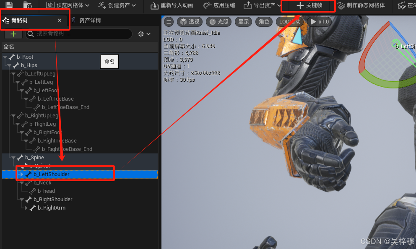Screen dimensions: 416x249
Task: Select the b_RightShoulder bone
Action: pyautogui.click(x=53, y=200)
